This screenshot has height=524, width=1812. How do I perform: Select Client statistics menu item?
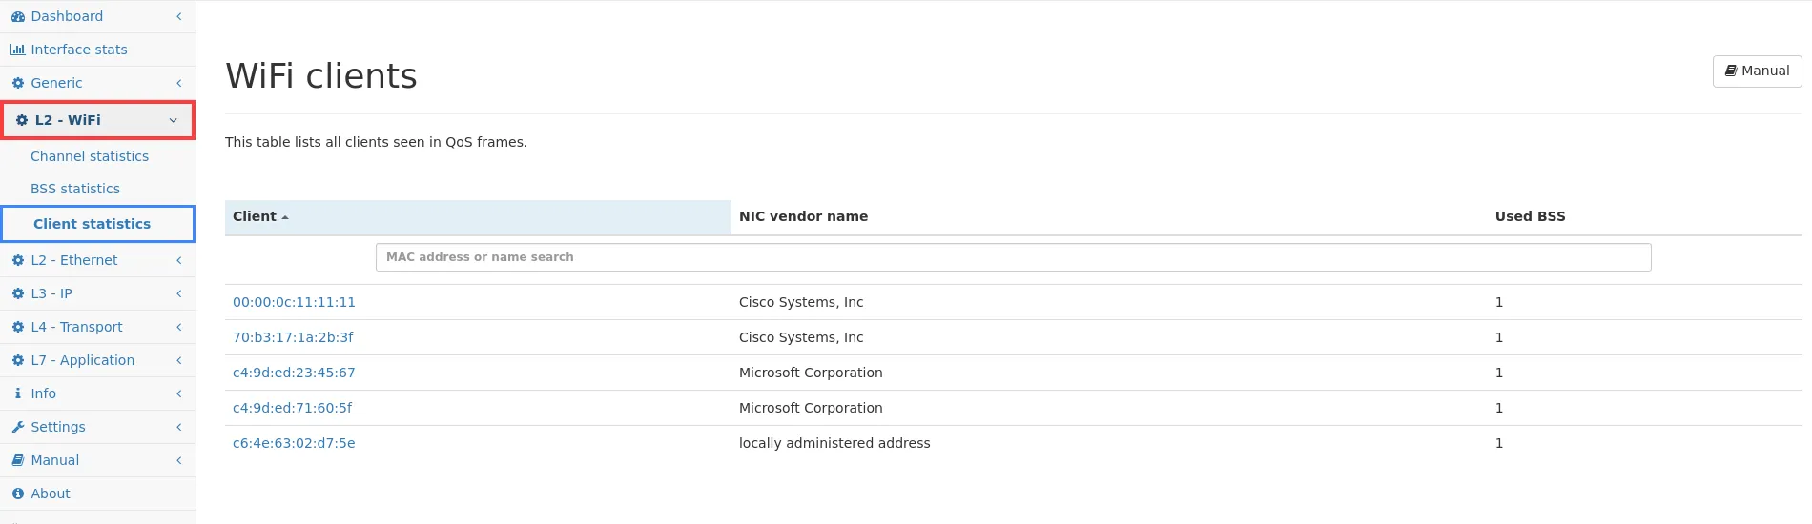pyautogui.click(x=92, y=224)
